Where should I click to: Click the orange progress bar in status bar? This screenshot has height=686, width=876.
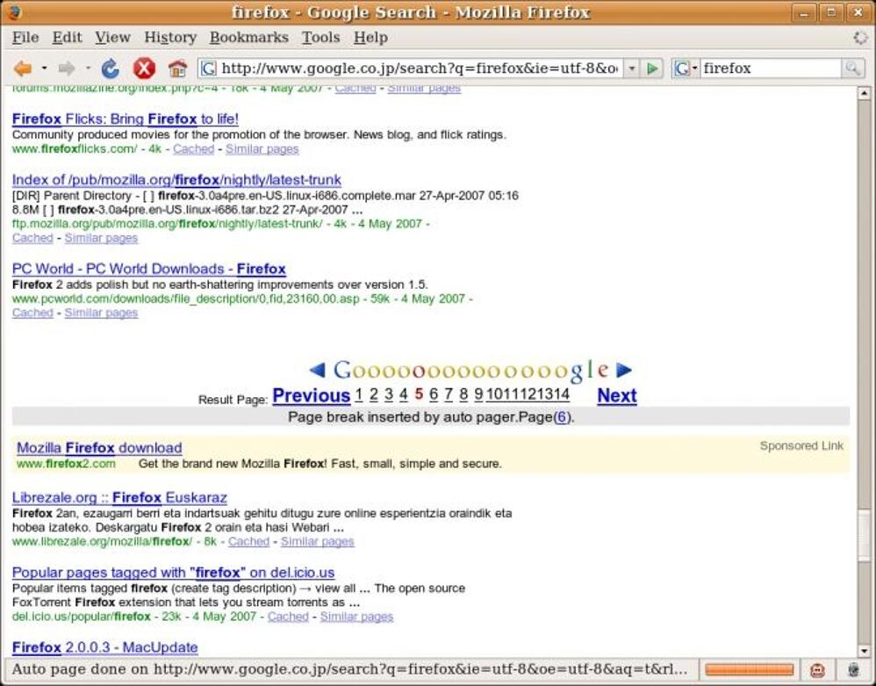[x=750, y=670]
